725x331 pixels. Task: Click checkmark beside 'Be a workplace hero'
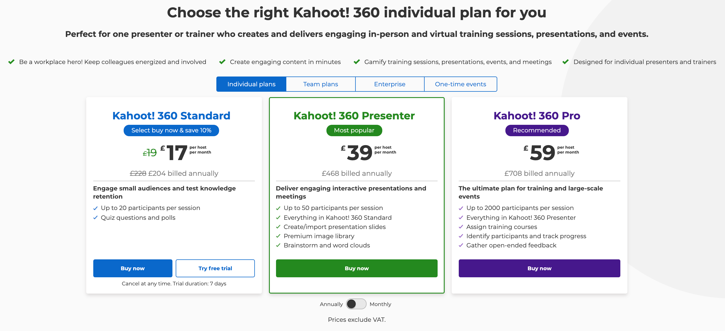pyautogui.click(x=12, y=62)
